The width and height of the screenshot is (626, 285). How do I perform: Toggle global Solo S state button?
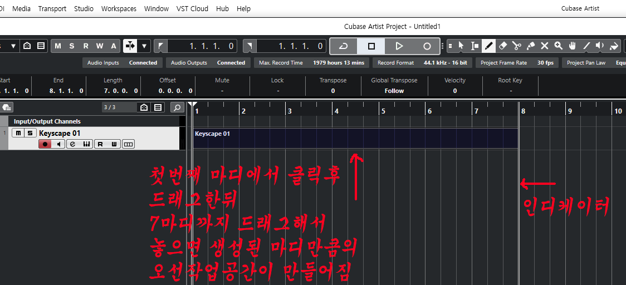tap(71, 46)
